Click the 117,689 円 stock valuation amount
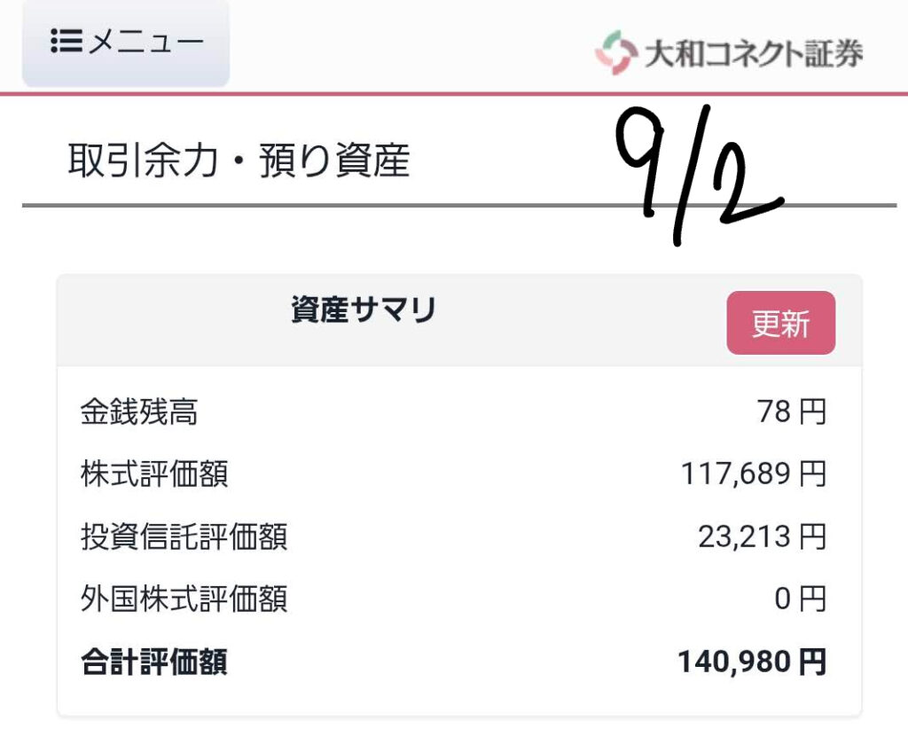Viewport: 908px width, 729px height. [754, 474]
